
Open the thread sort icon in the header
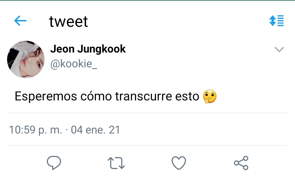point(276,21)
